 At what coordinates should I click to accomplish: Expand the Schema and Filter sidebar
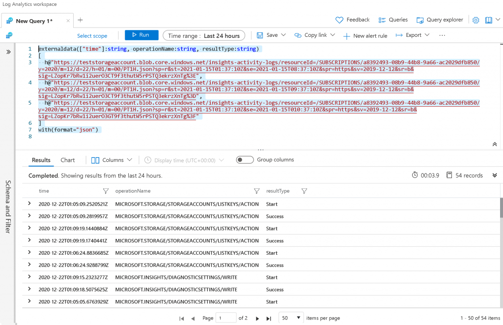click(x=8, y=52)
